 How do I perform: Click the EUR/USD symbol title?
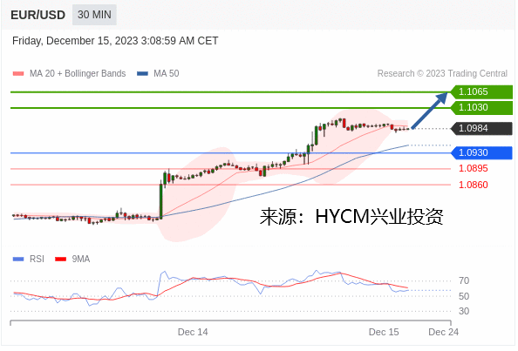pyautogui.click(x=38, y=15)
